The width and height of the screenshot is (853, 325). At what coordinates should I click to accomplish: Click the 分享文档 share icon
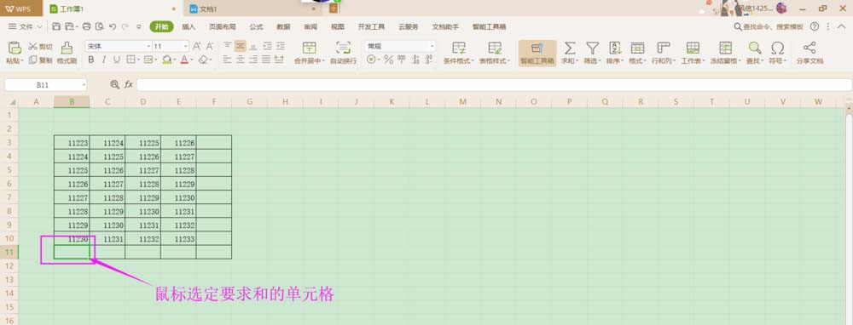click(809, 48)
